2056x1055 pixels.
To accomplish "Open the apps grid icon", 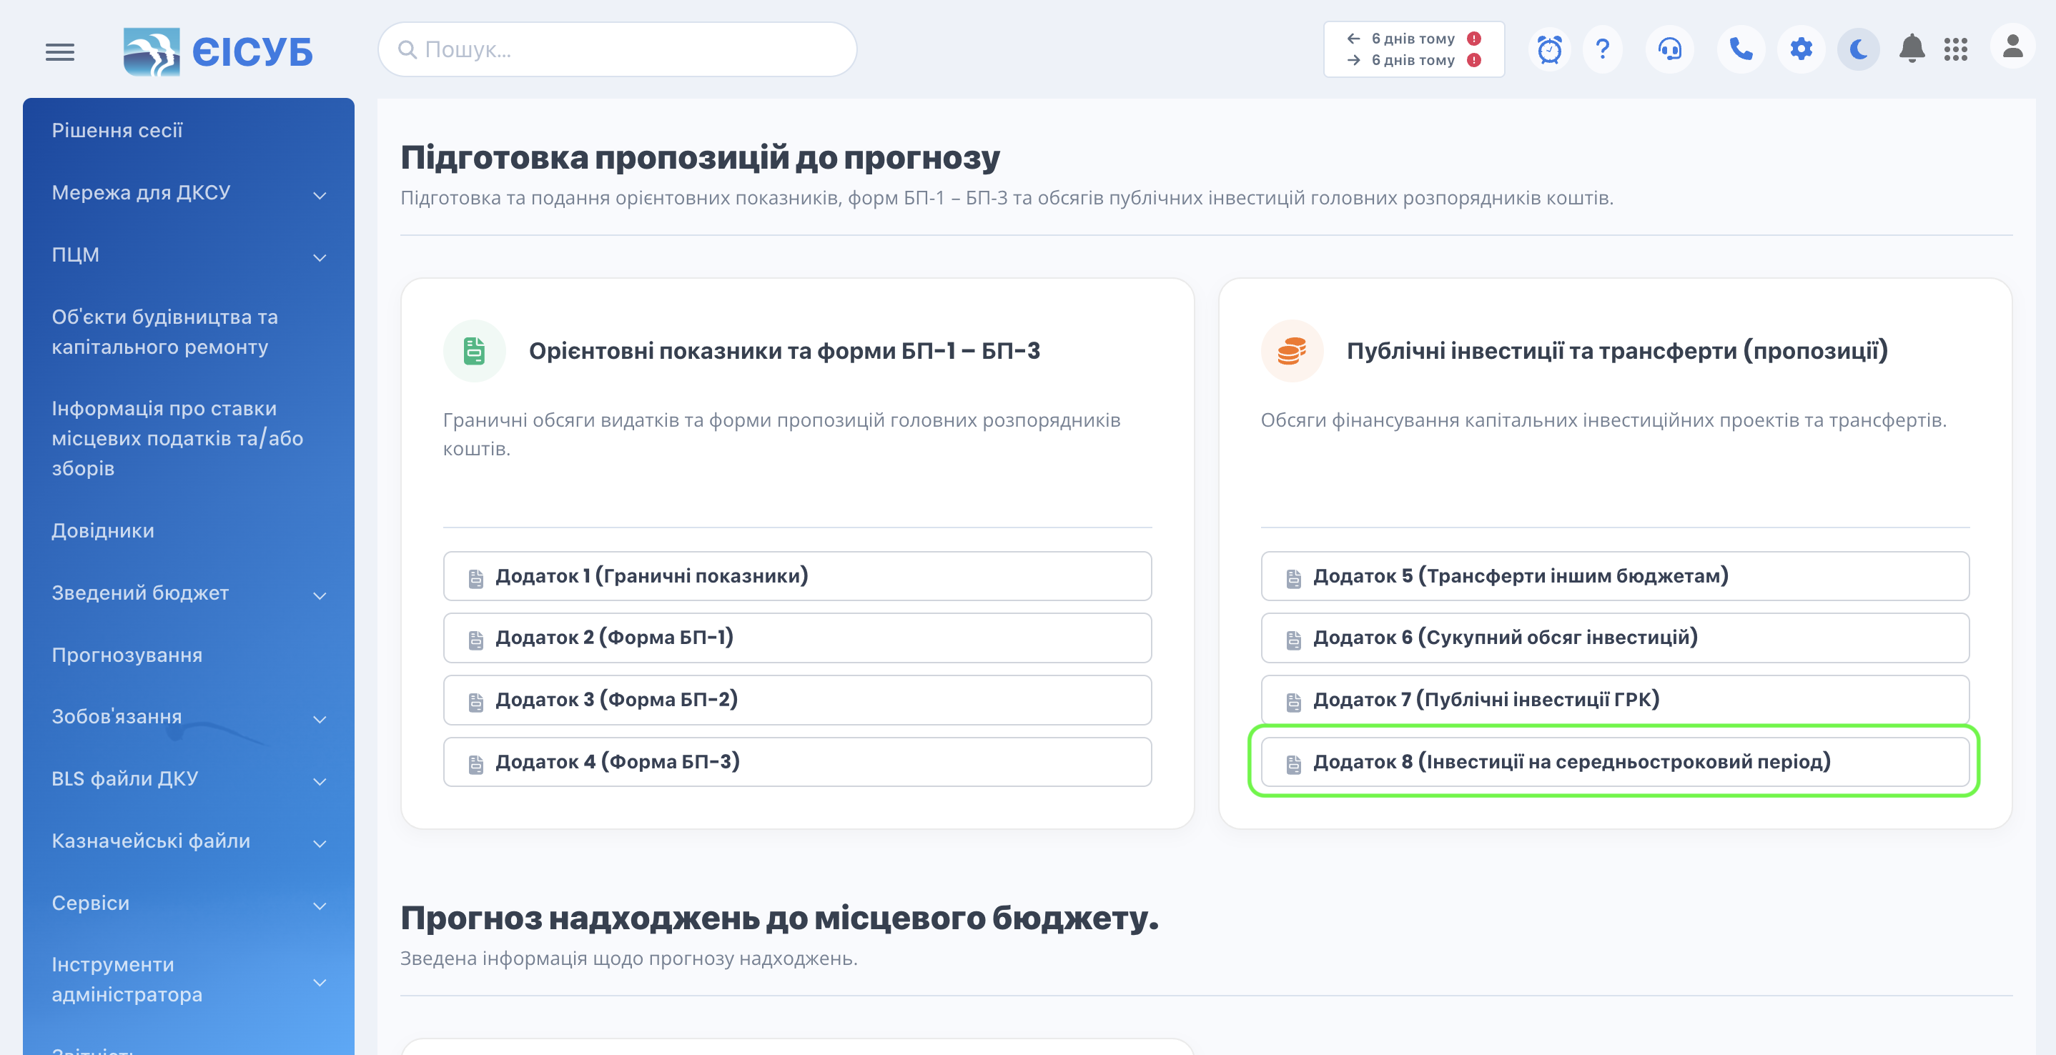I will click(1955, 49).
